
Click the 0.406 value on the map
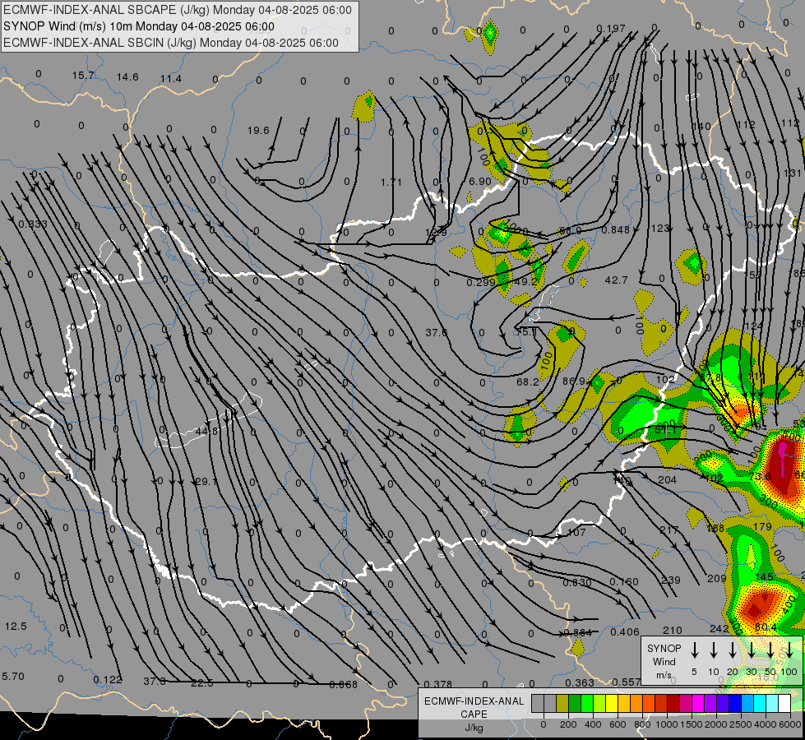click(x=625, y=632)
